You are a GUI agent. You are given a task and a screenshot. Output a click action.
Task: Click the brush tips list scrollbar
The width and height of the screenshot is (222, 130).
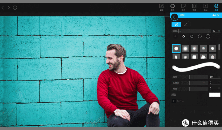[219, 47]
